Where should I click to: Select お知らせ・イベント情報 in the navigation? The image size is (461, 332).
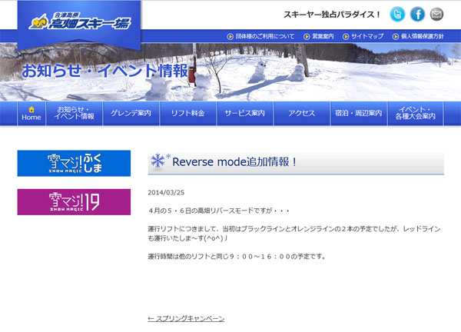[x=75, y=113]
